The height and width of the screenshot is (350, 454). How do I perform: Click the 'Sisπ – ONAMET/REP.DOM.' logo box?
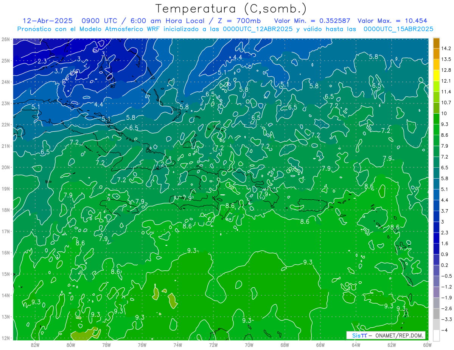(386, 335)
